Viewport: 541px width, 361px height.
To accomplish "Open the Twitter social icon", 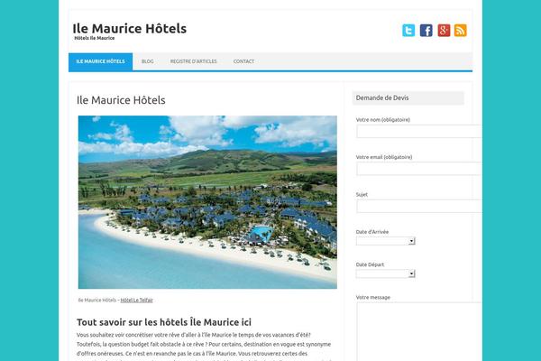I will (408, 31).
